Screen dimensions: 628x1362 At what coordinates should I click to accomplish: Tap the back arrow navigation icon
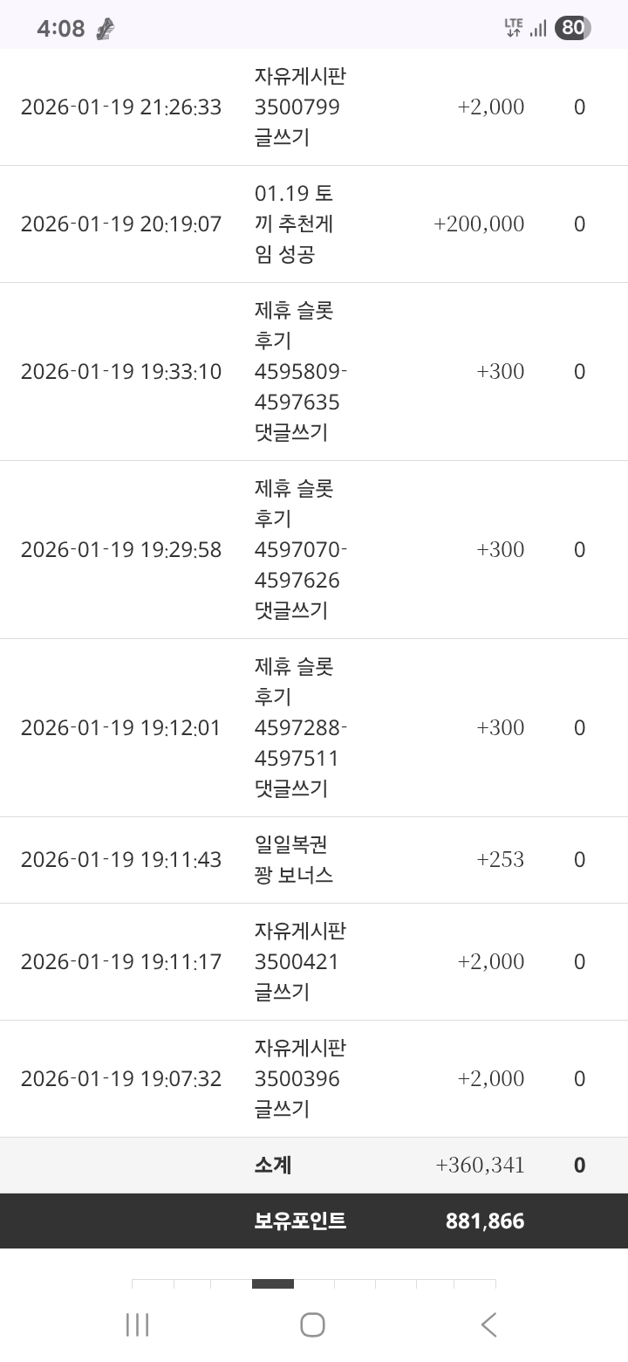(488, 1324)
